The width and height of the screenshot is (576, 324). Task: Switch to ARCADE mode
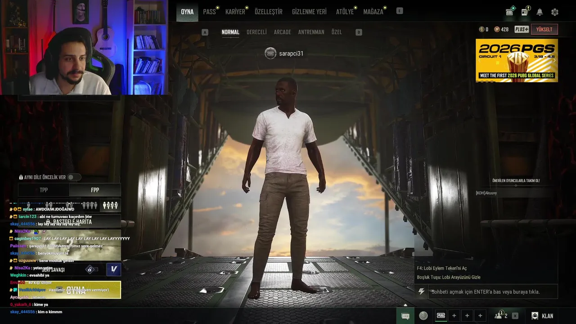283,32
